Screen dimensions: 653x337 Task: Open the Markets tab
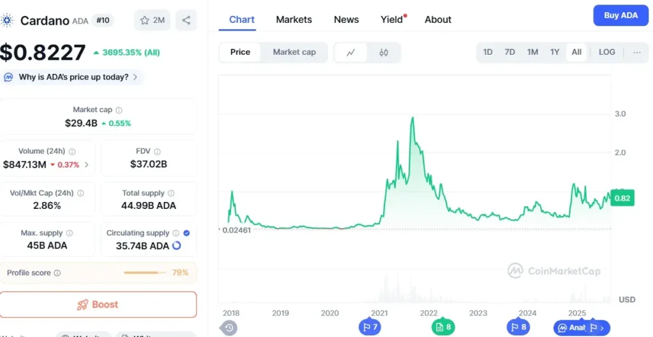(294, 20)
